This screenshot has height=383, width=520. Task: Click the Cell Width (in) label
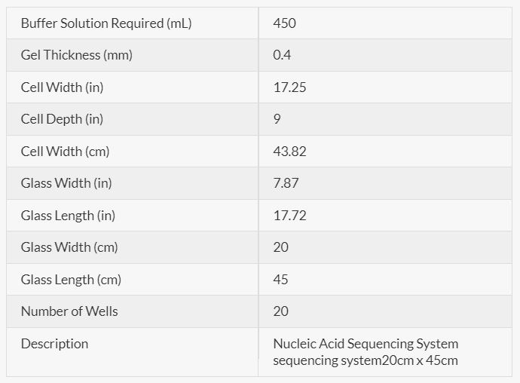63,87
